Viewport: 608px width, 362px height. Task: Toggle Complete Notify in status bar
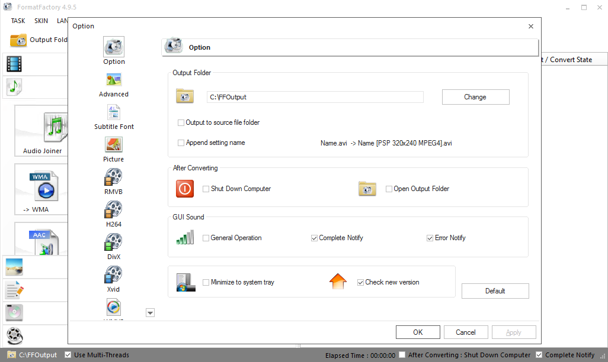pyautogui.click(x=539, y=355)
